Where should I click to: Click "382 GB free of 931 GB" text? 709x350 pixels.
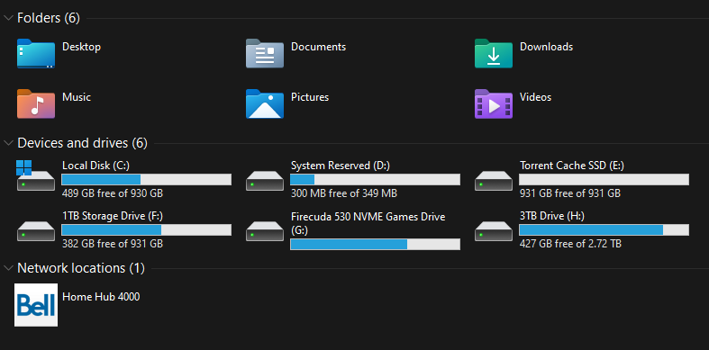(112, 244)
